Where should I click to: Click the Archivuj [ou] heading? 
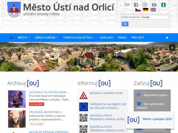coord(23,83)
